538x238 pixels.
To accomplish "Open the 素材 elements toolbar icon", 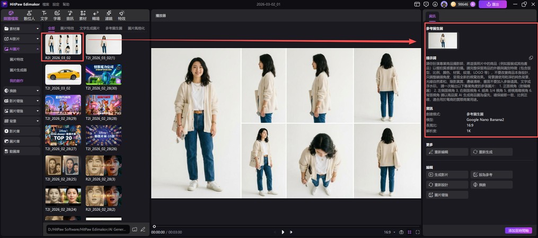I will point(83,15).
